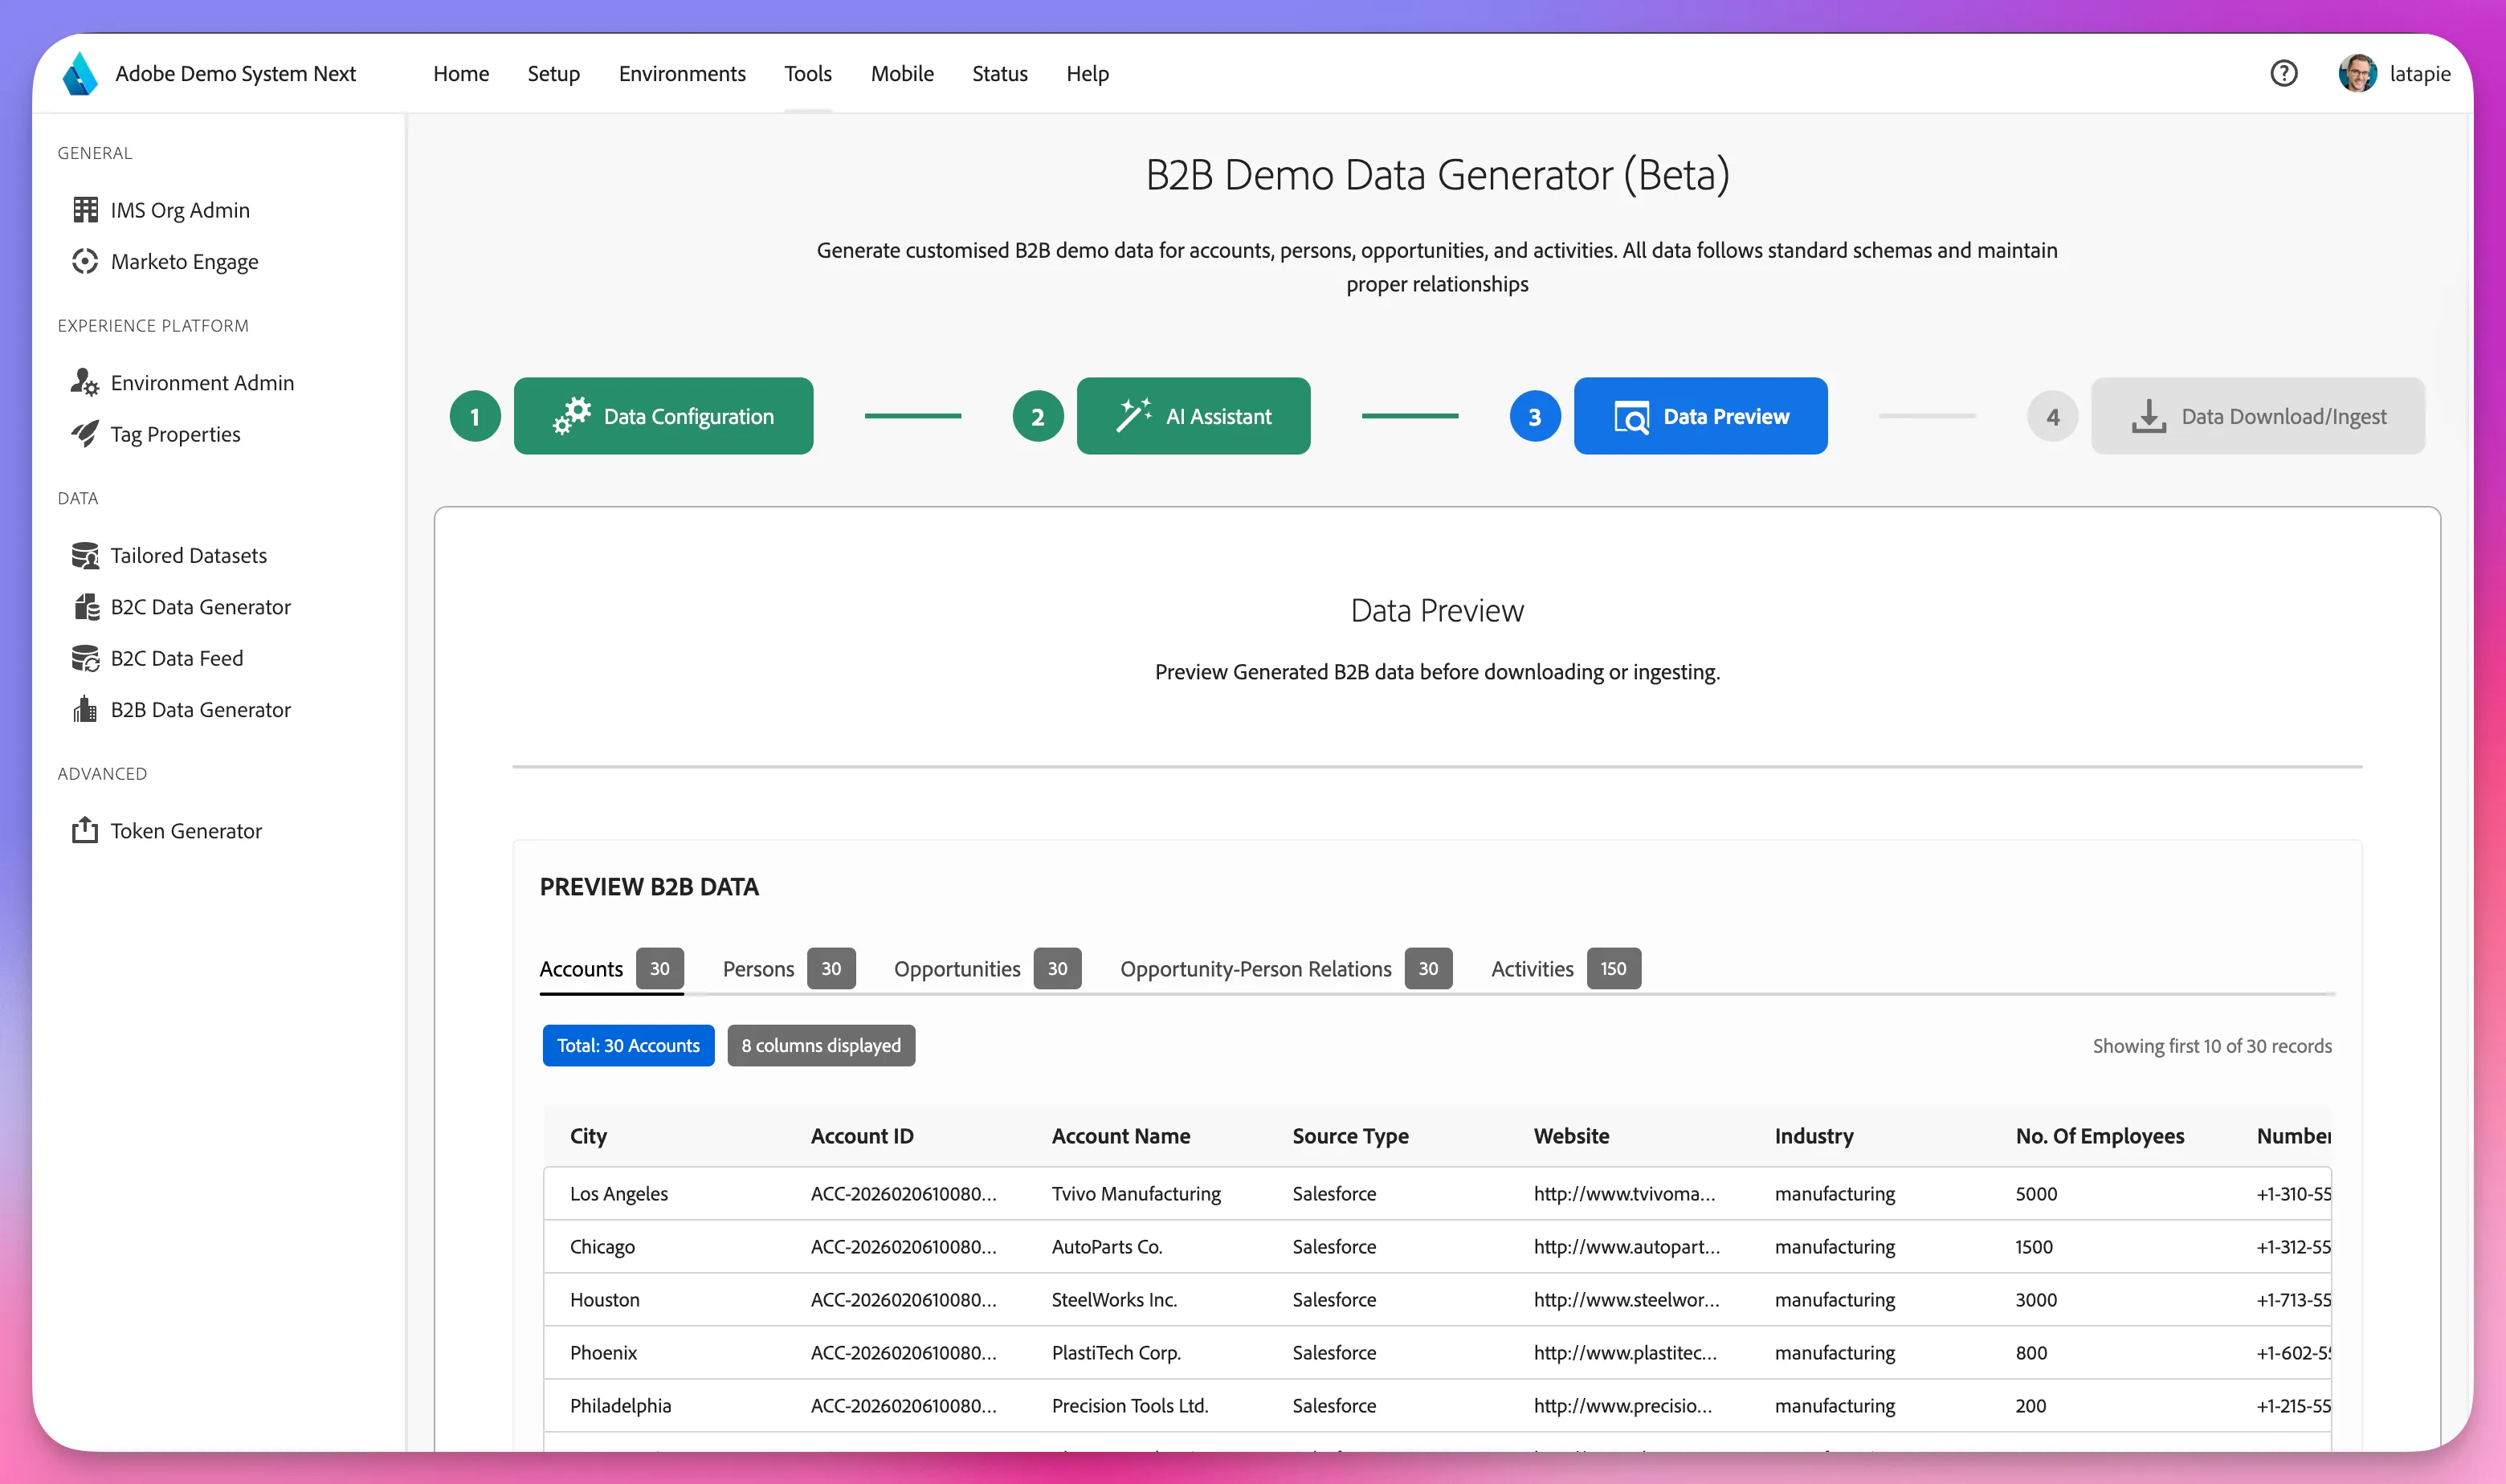The height and width of the screenshot is (1484, 2506).
Task: Click the http://www.steelwor... website cell
Action: 1626,1299
